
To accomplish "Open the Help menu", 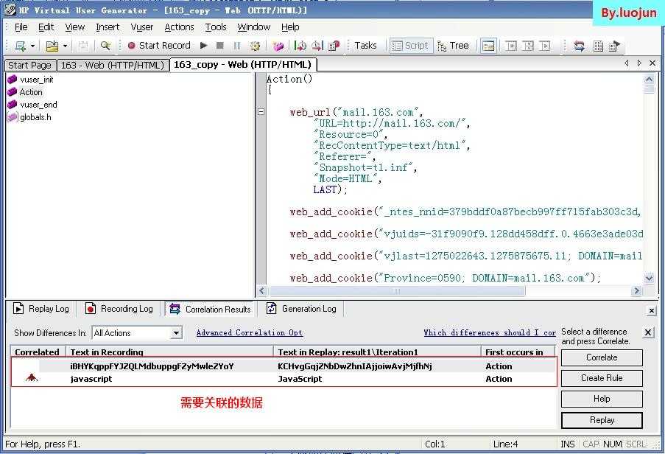I will point(290,27).
